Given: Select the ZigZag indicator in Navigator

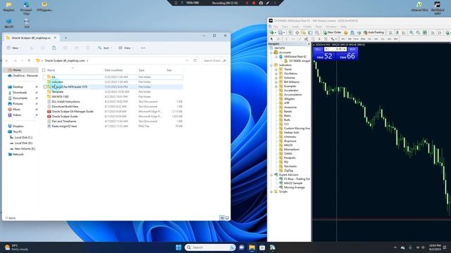Looking at the screenshot, I should point(288,170).
